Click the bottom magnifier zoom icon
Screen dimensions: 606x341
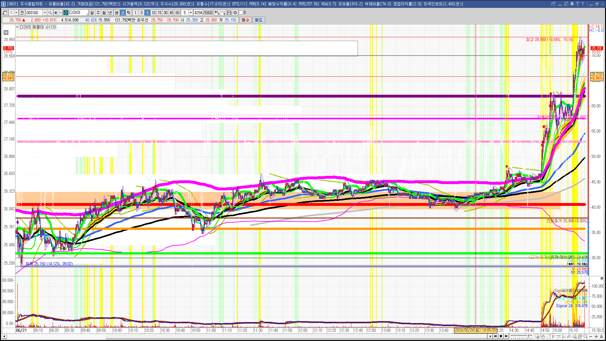pos(586,337)
